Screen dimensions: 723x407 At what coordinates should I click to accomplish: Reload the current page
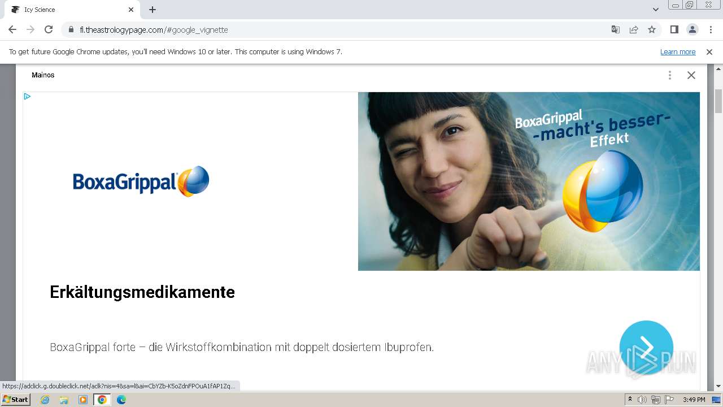coord(49,29)
